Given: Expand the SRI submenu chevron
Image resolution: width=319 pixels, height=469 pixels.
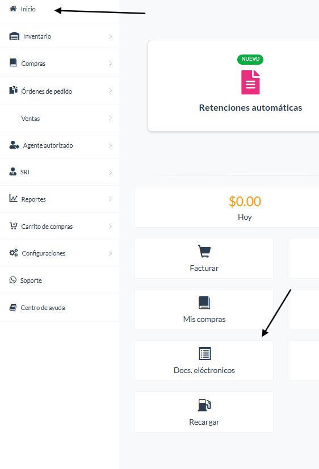Looking at the screenshot, I should click(x=110, y=172).
